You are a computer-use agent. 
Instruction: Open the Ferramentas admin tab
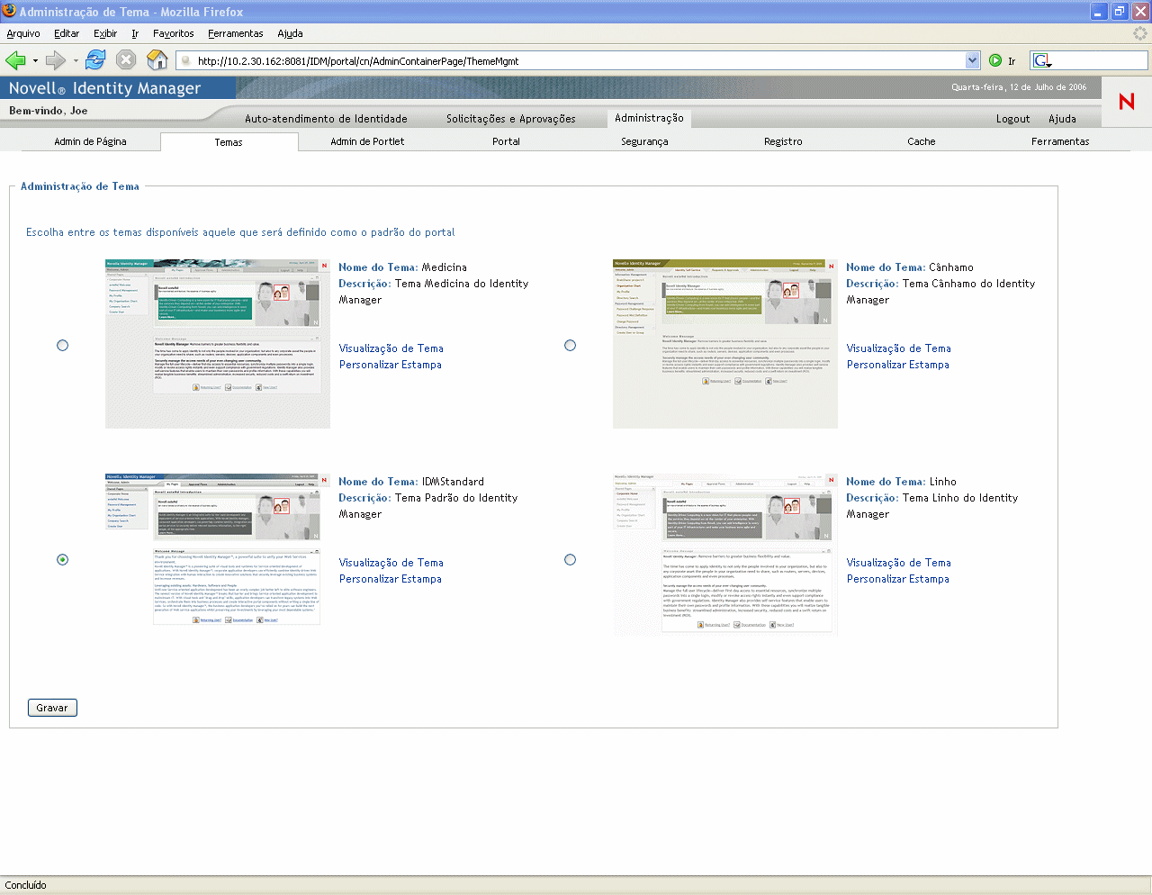click(x=1060, y=141)
